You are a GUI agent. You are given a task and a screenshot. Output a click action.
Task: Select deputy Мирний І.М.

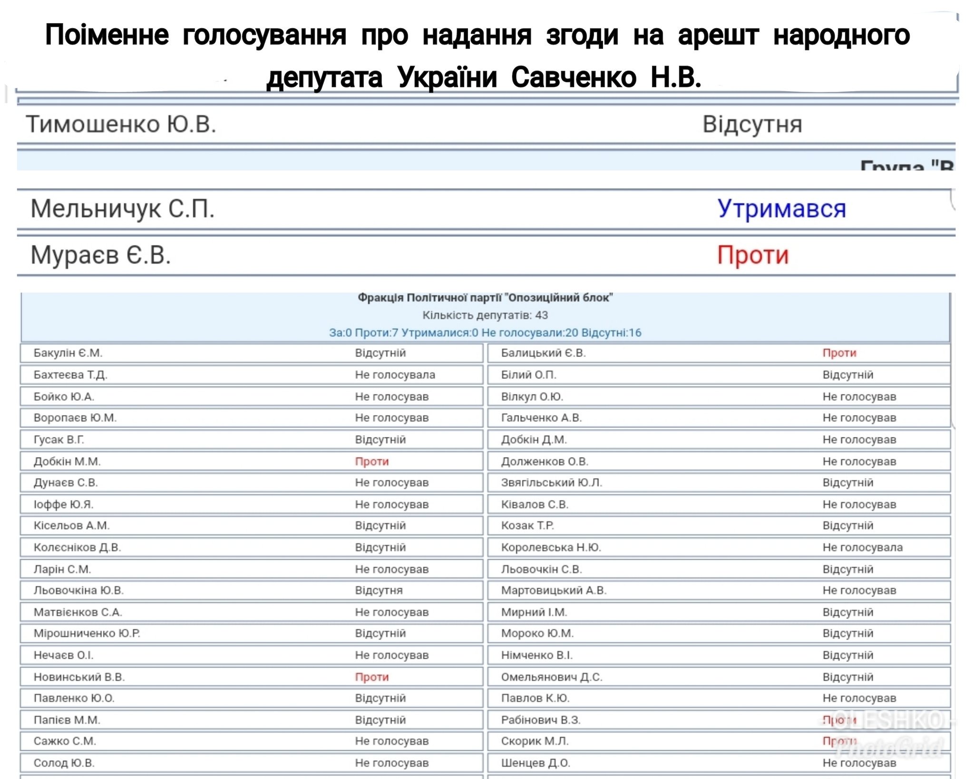tap(534, 612)
